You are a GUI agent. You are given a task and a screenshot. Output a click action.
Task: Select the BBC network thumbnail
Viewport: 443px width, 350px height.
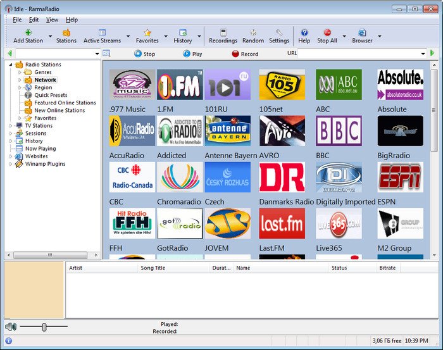click(339, 131)
